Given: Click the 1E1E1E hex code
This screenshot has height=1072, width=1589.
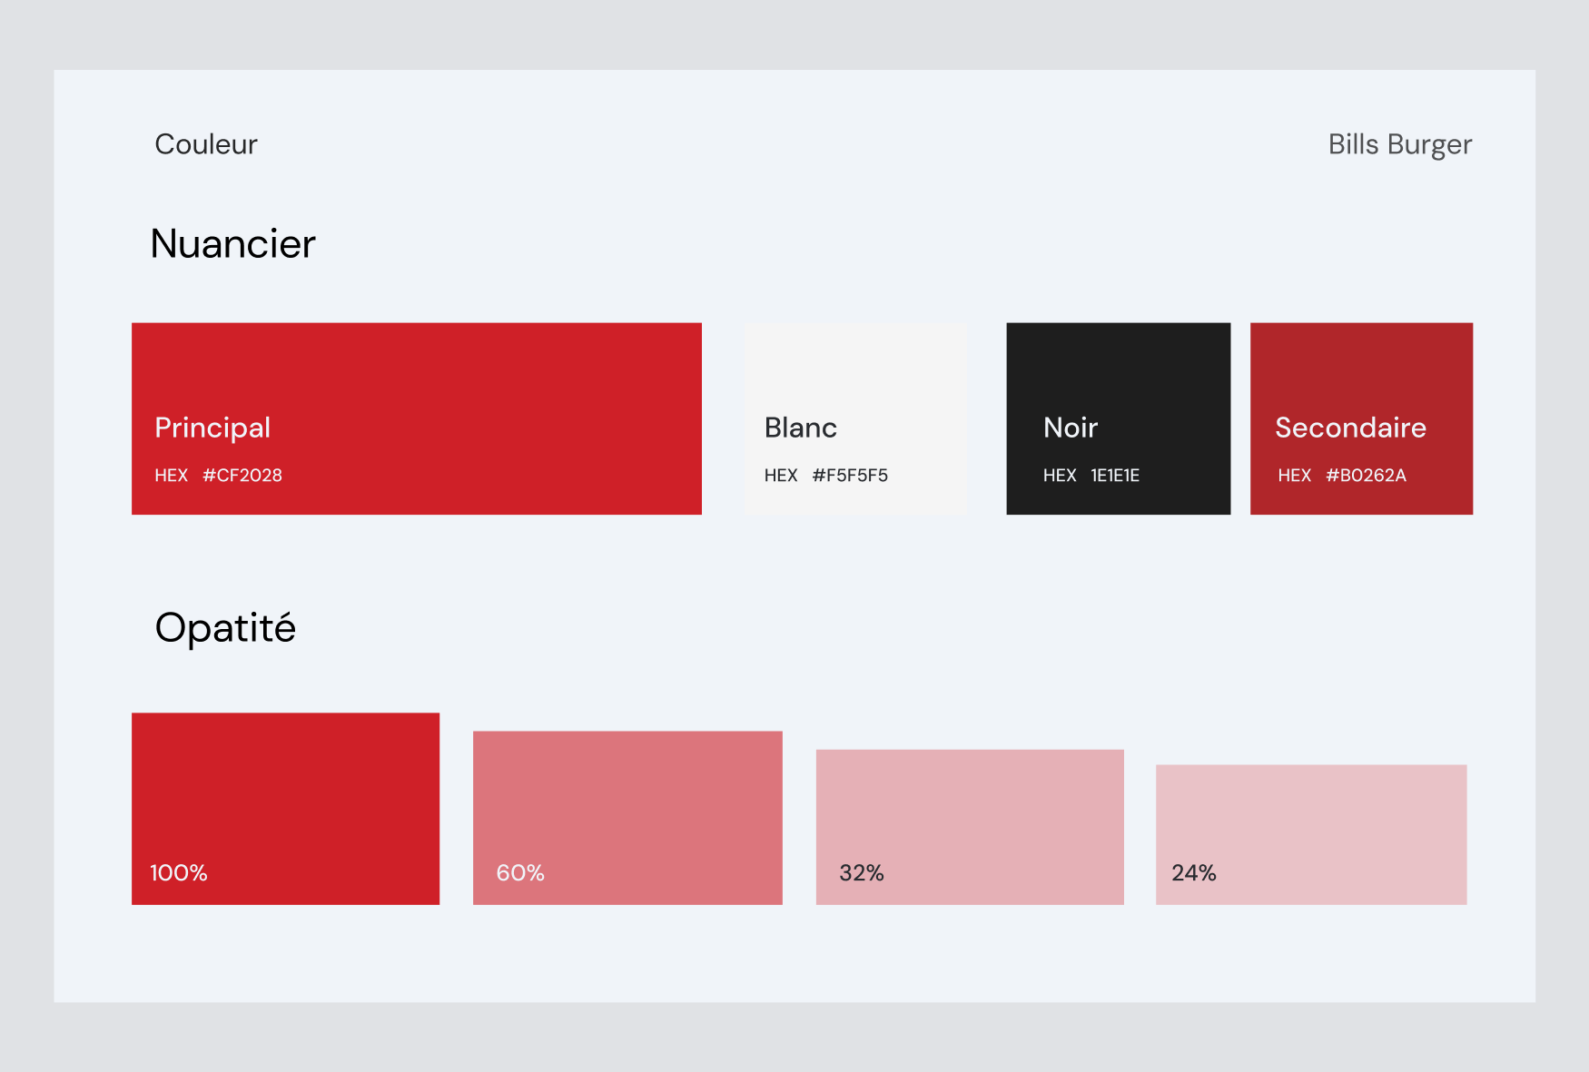Looking at the screenshot, I should (1115, 476).
